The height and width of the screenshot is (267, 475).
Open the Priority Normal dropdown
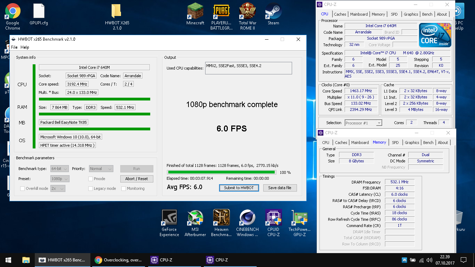pyautogui.click(x=101, y=169)
